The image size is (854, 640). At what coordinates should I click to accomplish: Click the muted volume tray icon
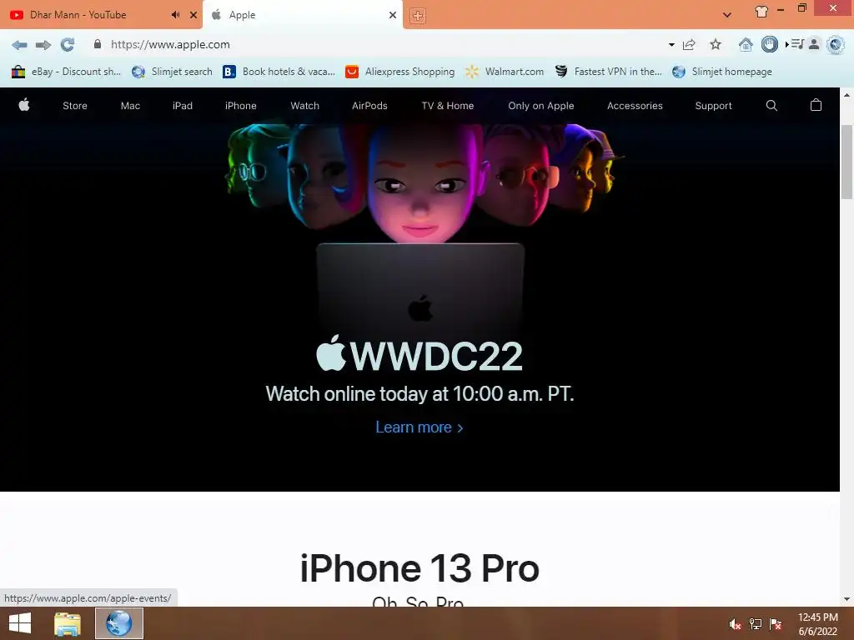736,624
